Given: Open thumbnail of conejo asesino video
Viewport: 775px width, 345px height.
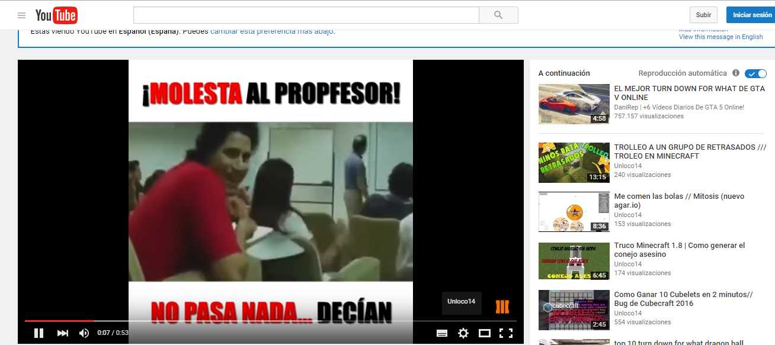Looking at the screenshot, I should [574, 261].
